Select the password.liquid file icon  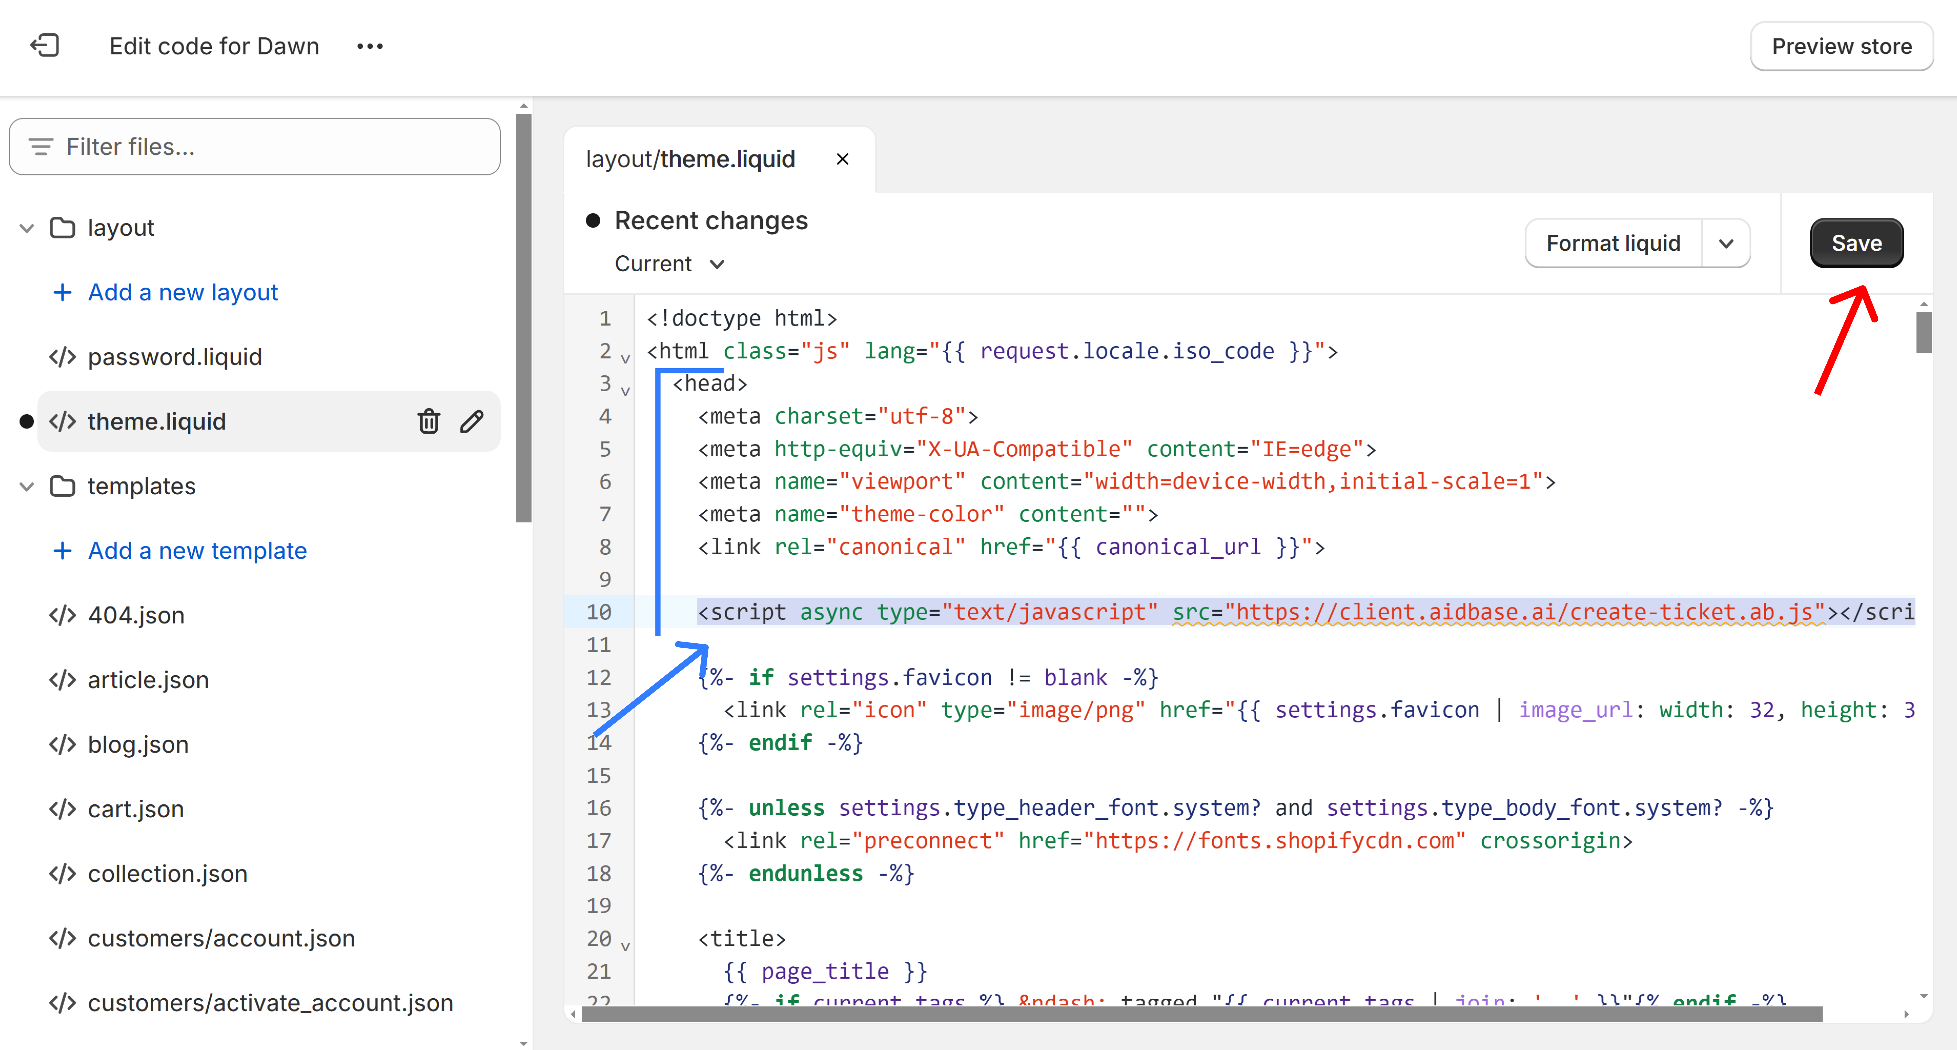click(62, 356)
